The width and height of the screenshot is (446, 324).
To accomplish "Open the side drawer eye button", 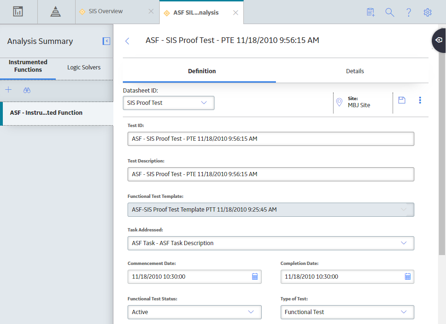I will point(439,40).
